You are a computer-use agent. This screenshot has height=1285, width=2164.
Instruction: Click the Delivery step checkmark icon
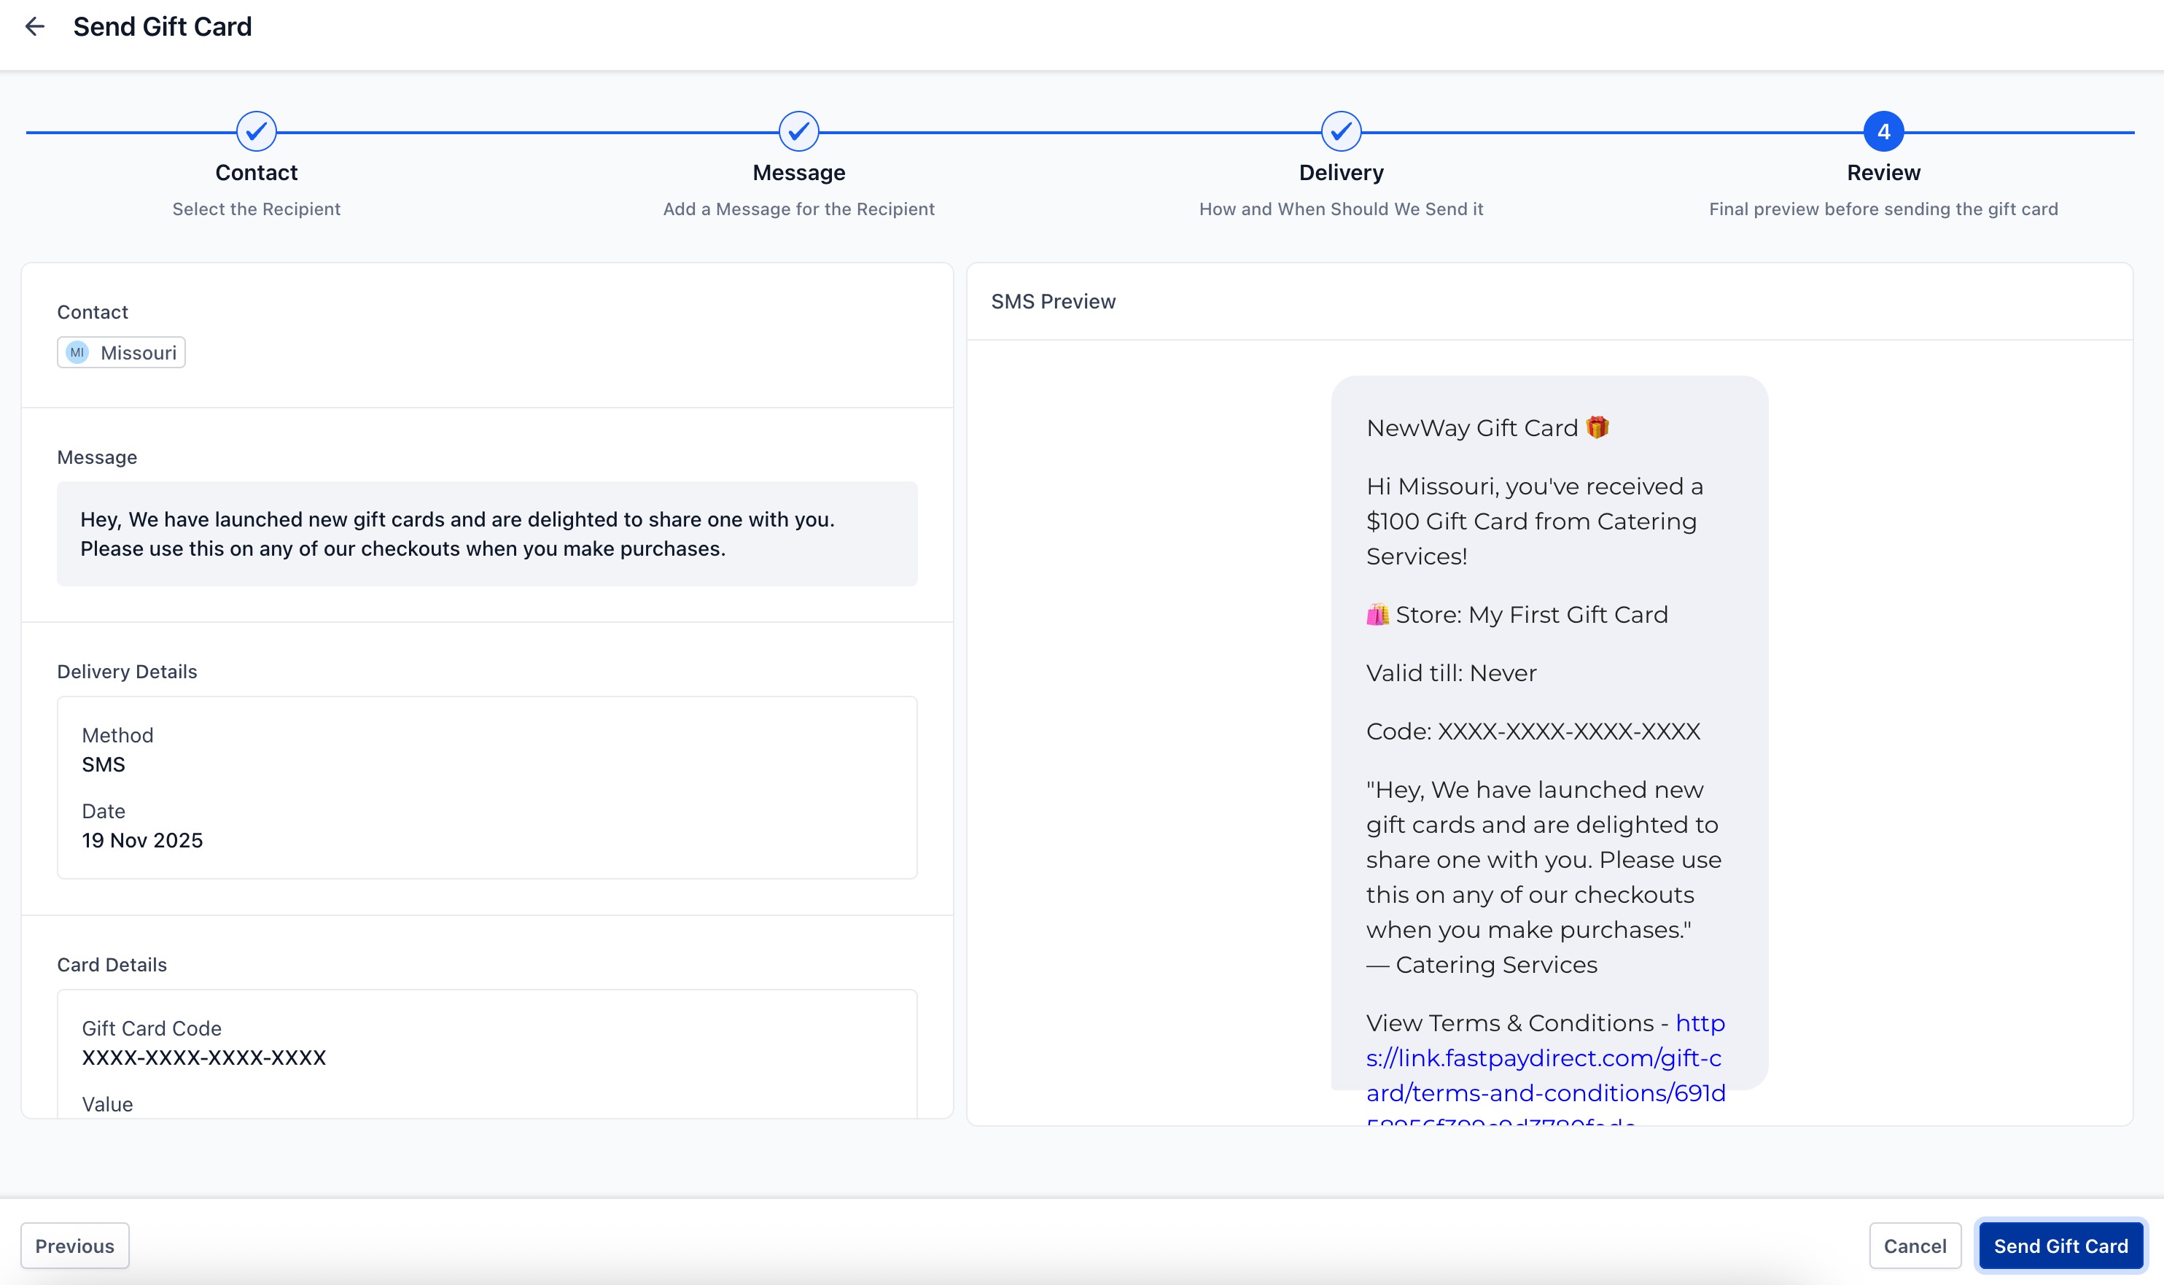coord(1341,131)
